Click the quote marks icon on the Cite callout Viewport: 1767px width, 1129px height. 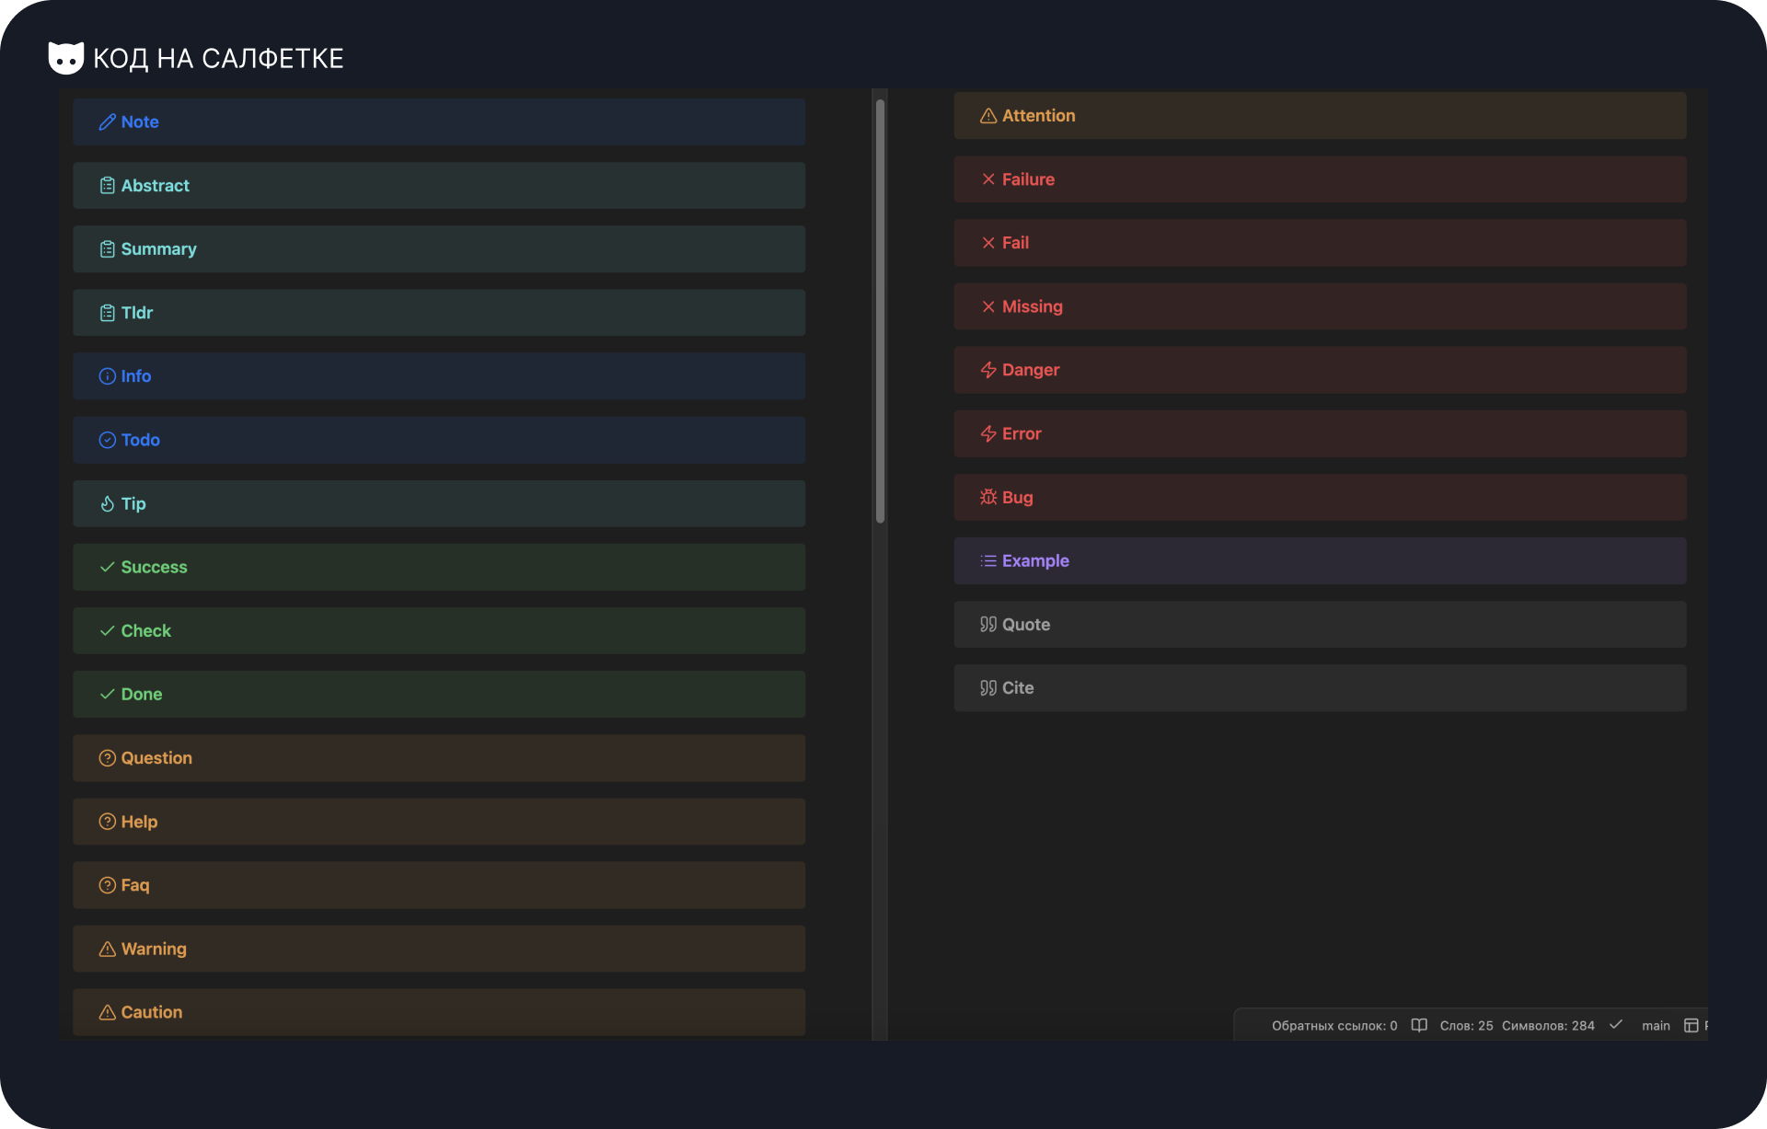(988, 687)
